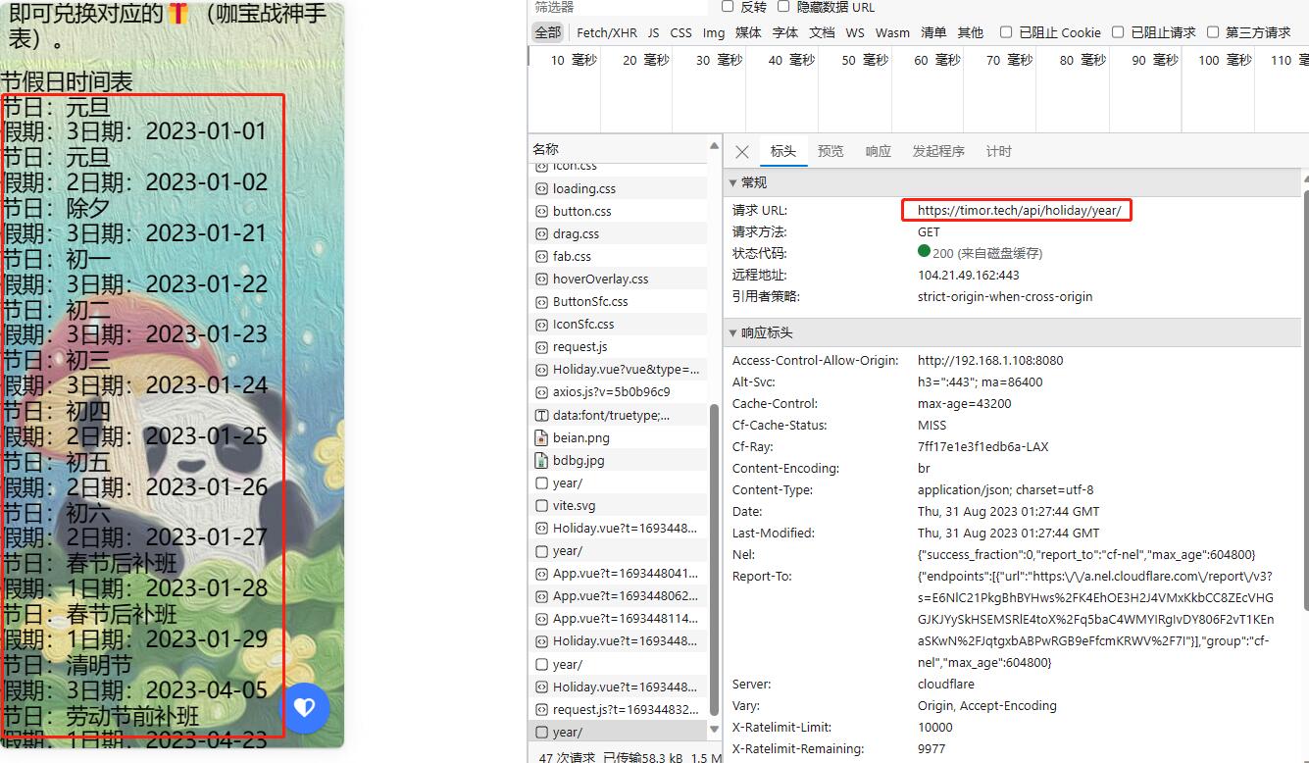
Task: Filter requests by CSS type
Action: click(x=680, y=32)
